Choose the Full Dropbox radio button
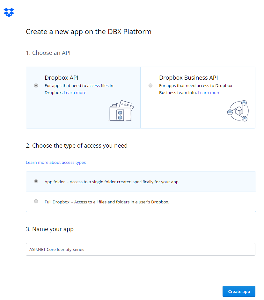This screenshot has height=300, width=264. [36, 201]
